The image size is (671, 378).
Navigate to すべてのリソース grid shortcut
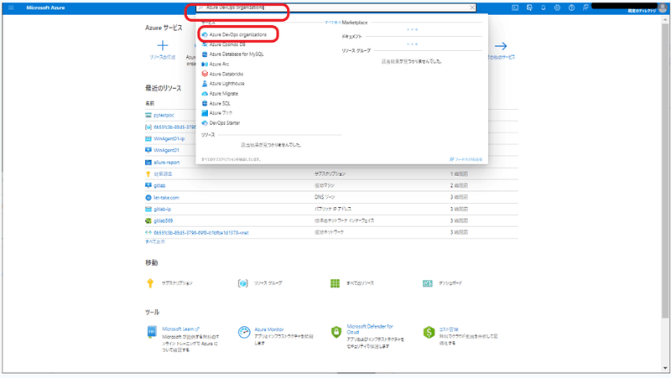352,283
